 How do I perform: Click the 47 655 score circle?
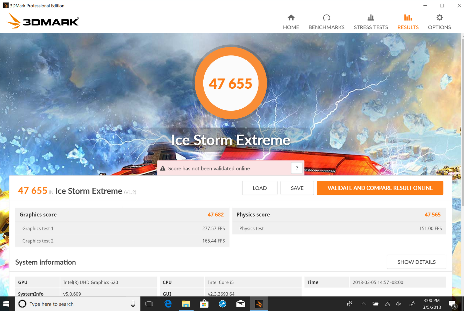pos(231,83)
